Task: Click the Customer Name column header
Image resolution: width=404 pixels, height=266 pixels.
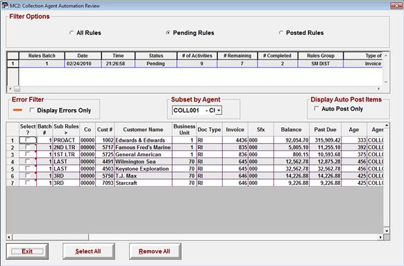Action: [x=143, y=129]
